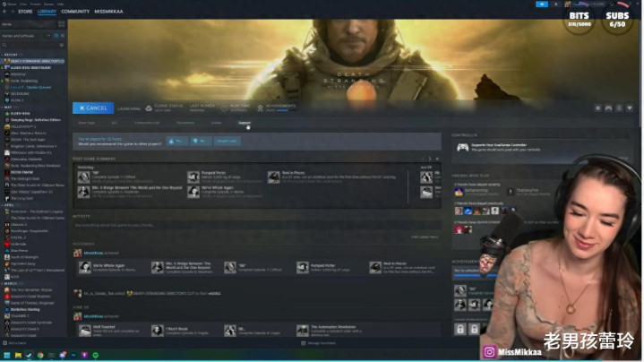Select HELLDIVERS 2 in the sidebar
Image resolution: width=644 pixels, height=362 pixels.
[21, 126]
